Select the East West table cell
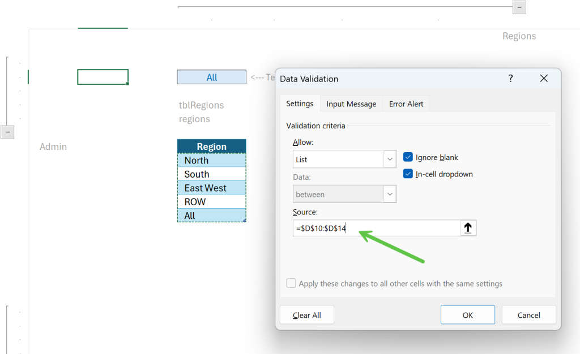This screenshot has height=354, width=580. (212, 188)
